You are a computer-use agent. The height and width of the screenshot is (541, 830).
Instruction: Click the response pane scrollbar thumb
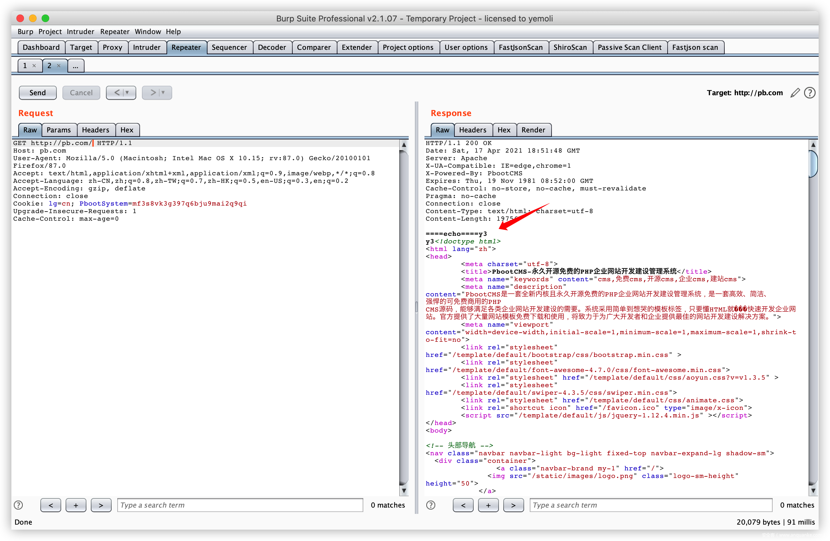tap(813, 164)
